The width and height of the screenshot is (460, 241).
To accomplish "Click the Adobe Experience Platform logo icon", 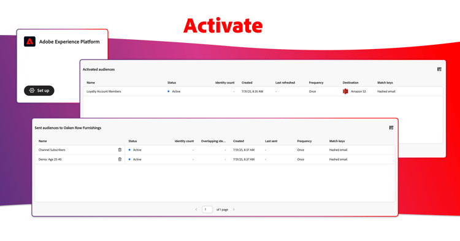I will [x=29, y=42].
